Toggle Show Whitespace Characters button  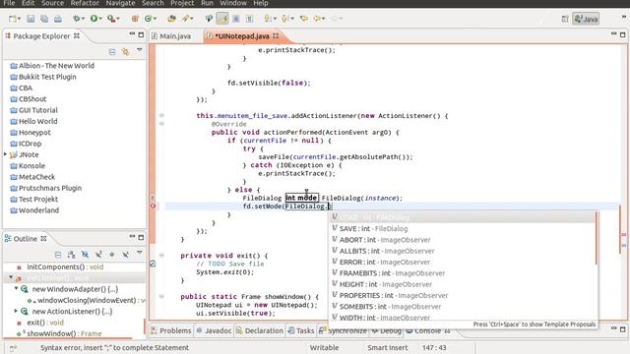pos(249,19)
